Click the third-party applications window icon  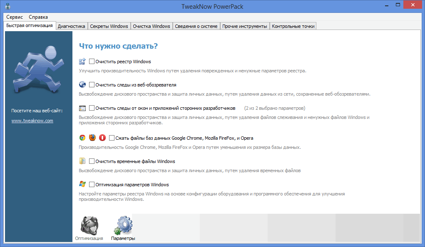(82, 109)
